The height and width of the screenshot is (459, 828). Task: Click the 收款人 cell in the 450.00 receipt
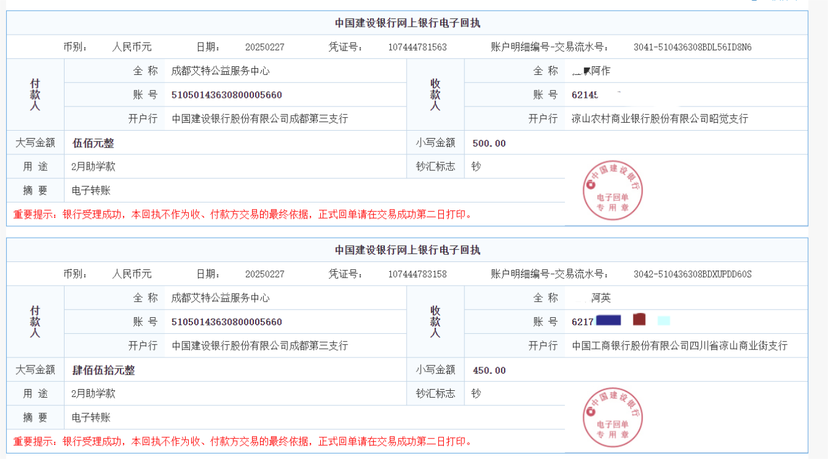coord(435,322)
